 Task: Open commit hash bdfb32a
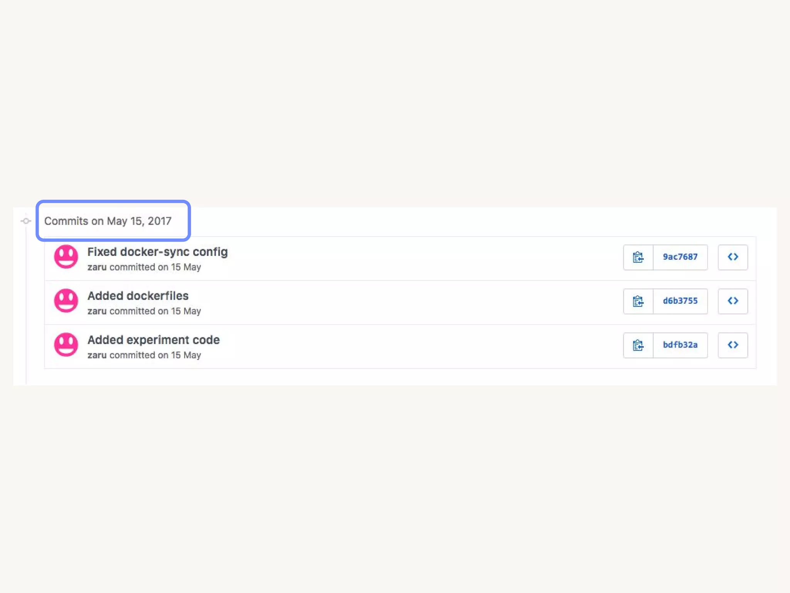(680, 345)
